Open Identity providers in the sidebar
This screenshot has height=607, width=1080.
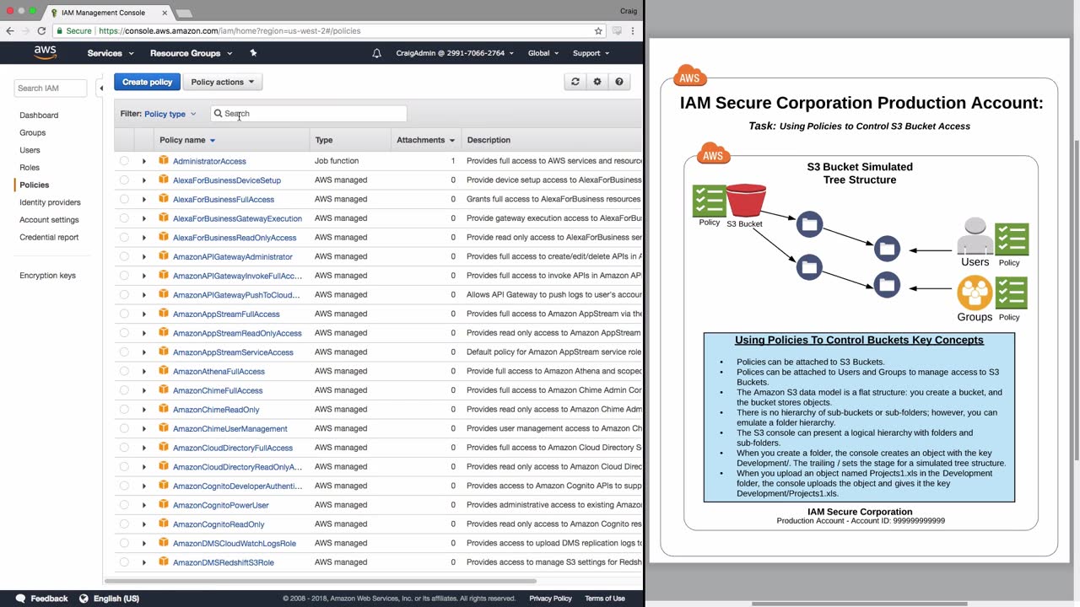pyautogui.click(x=50, y=202)
